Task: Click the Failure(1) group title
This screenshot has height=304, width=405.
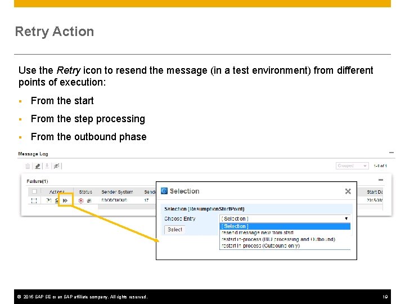Action: coord(37,181)
